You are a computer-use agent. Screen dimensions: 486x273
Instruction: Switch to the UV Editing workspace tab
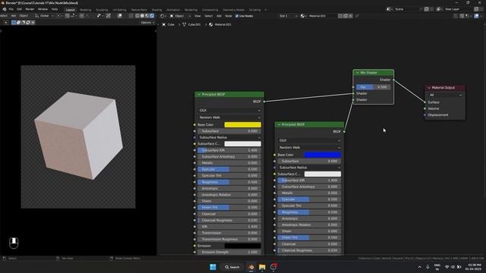(x=119, y=10)
